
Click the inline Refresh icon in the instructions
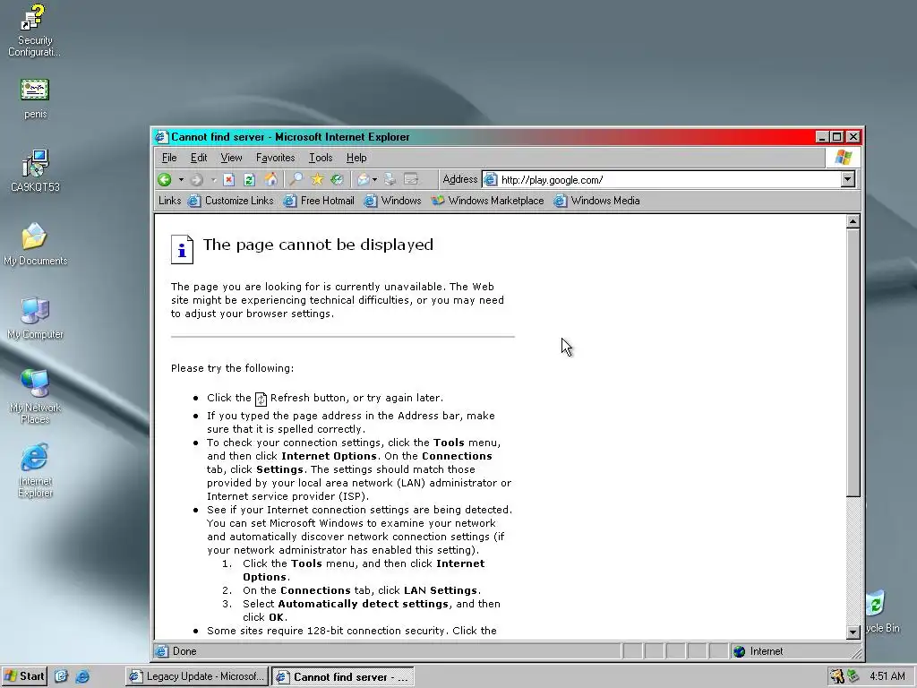(x=261, y=399)
